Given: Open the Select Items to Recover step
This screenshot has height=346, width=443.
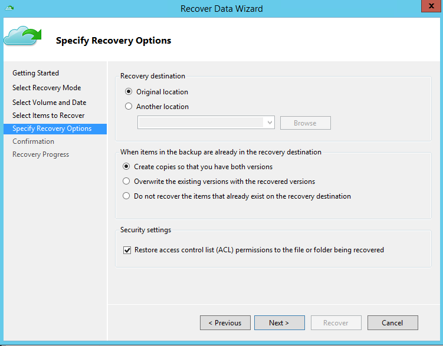Looking at the screenshot, I should click(48, 116).
